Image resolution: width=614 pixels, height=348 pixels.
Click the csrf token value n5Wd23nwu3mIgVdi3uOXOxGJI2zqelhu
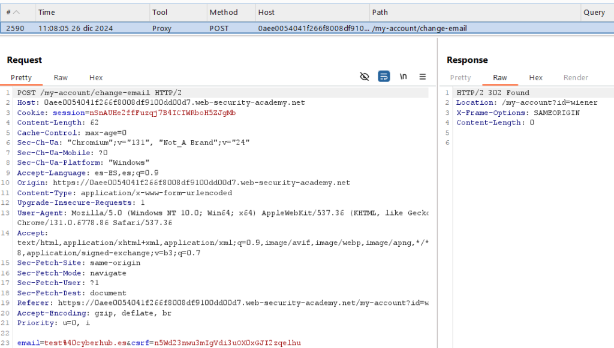point(227,343)
